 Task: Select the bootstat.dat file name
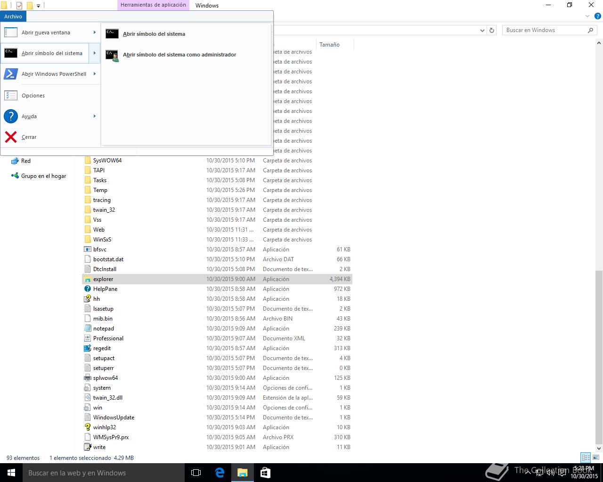pos(108,259)
